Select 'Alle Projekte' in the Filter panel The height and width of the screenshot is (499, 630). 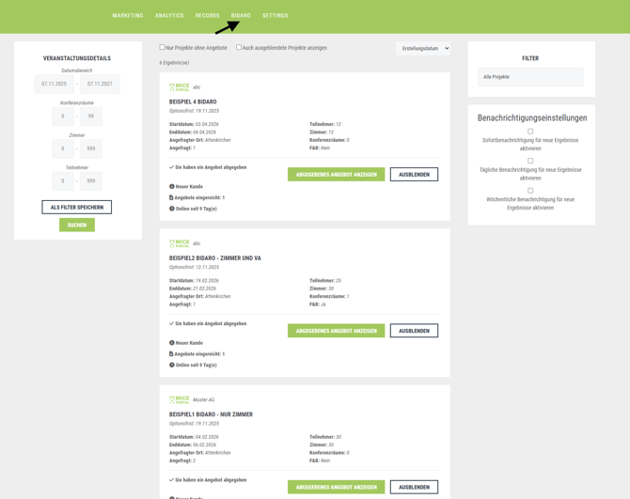click(530, 77)
